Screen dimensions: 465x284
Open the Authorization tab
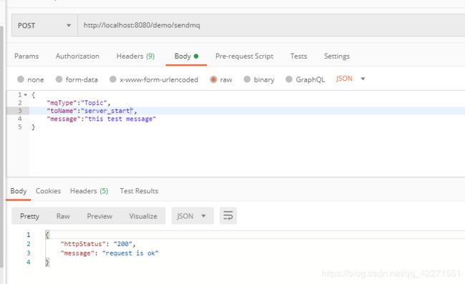[x=77, y=57]
